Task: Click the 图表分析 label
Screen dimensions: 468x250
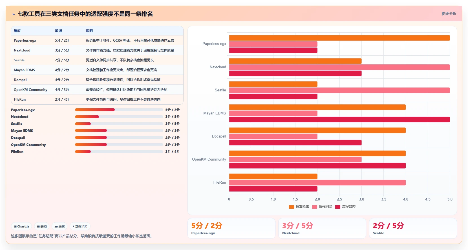Action: coord(449,13)
